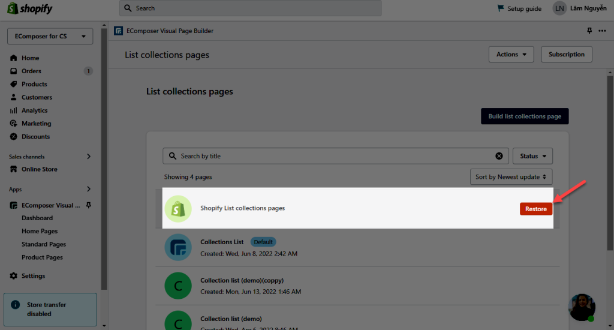Open Product Pages in EComposer

(x=43, y=257)
